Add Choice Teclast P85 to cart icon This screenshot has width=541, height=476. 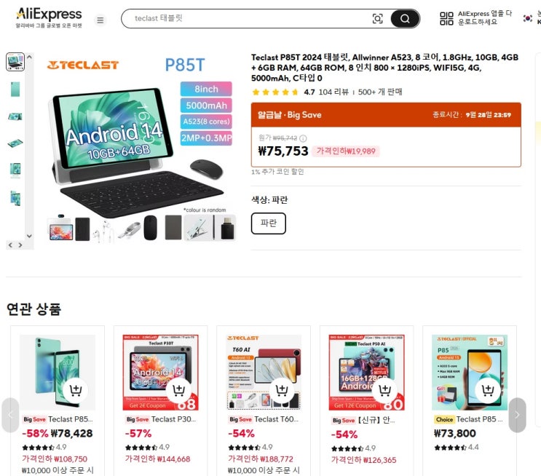pyautogui.click(x=488, y=390)
